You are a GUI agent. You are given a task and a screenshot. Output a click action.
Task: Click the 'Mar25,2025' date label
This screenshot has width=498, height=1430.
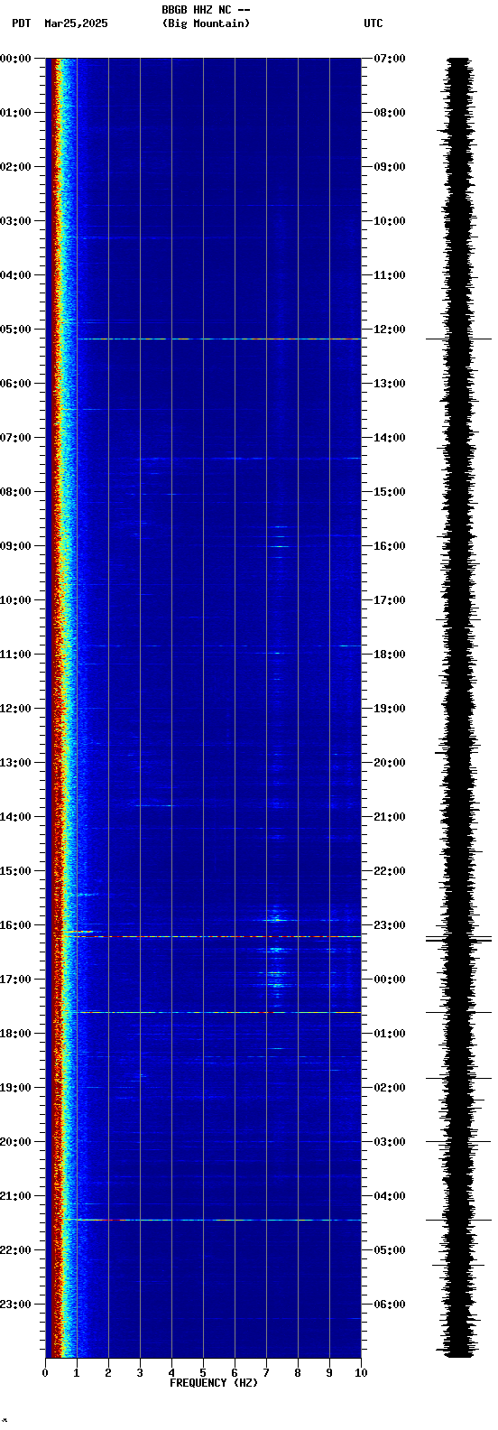click(x=76, y=23)
